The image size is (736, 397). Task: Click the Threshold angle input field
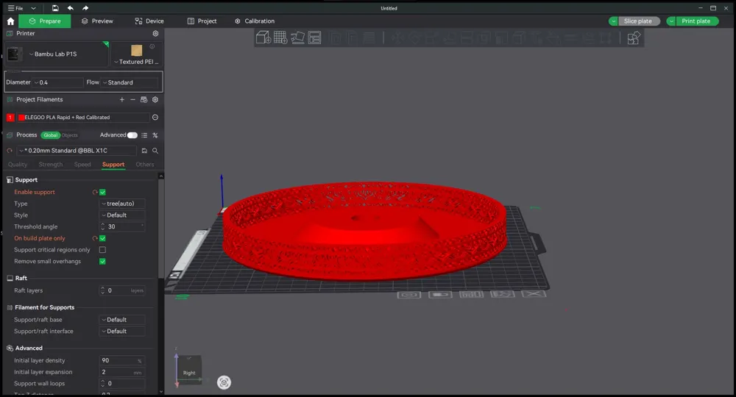(x=122, y=226)
